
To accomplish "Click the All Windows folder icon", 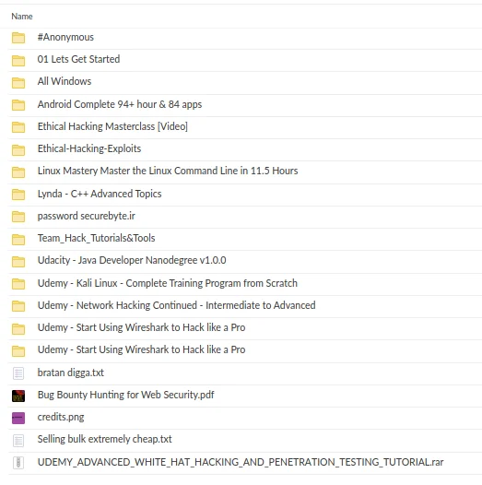I will (x=18, y=83).
